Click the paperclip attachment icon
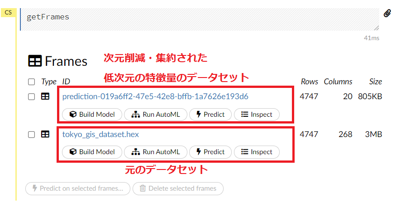Viewport: 396px width, 206px height. (387, 14)
